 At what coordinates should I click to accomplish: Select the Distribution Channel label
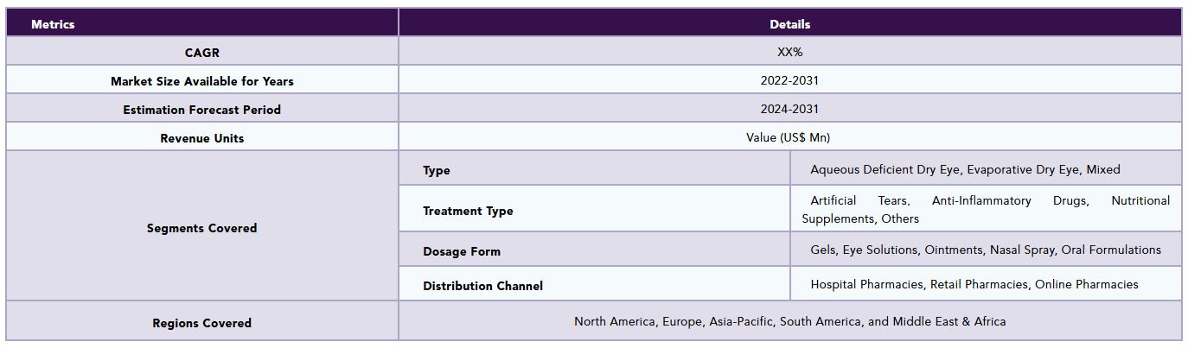(x=482, y=286)
